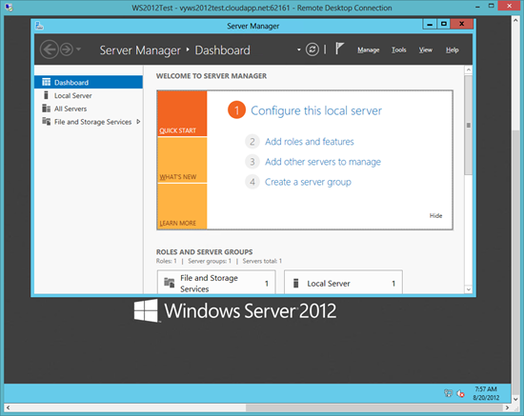Click the Server Manager title bar app icon

click(x=39, y=26)
